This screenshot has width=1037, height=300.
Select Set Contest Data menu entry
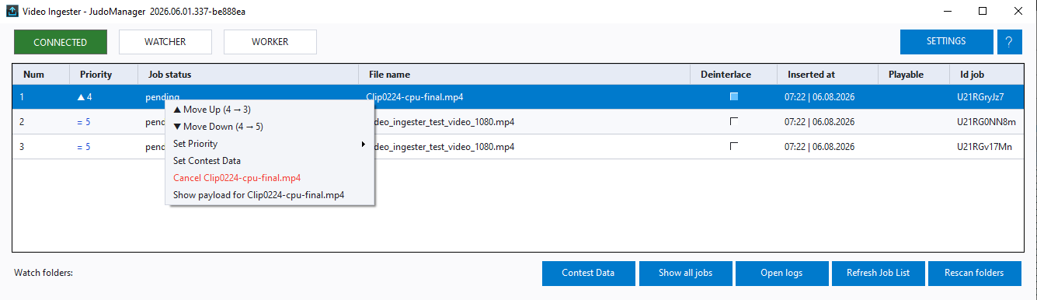270,161
